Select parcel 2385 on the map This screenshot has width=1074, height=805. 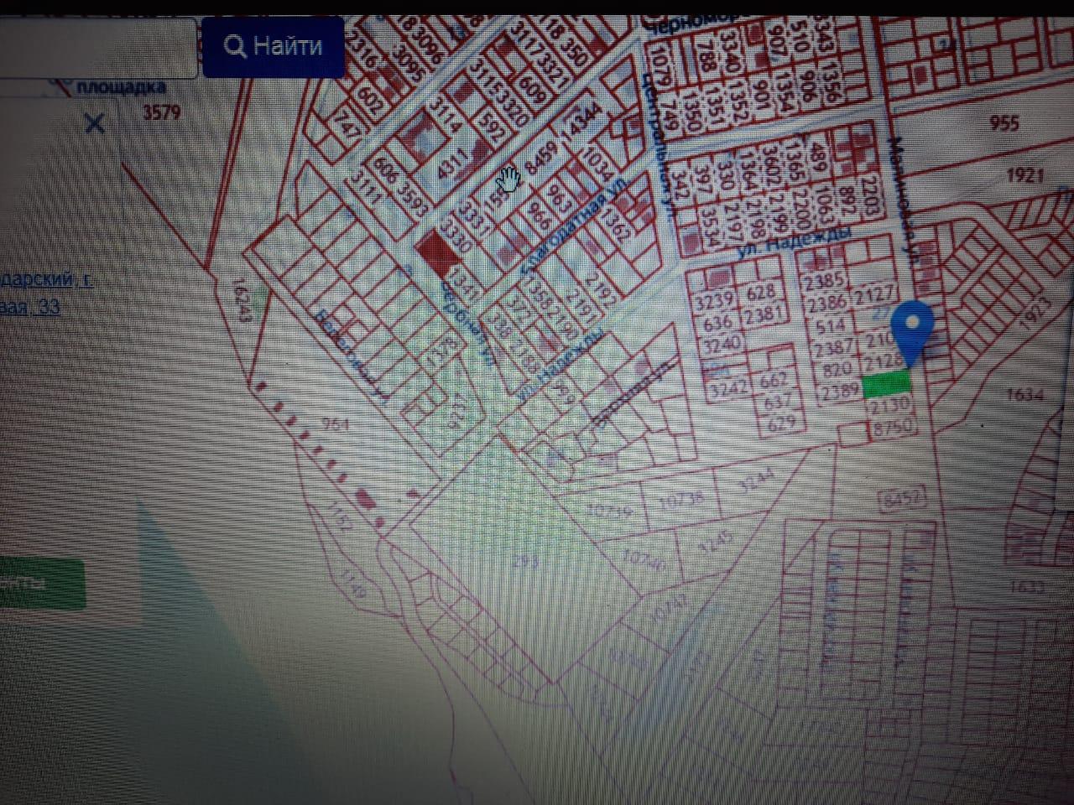pos(824,282)
